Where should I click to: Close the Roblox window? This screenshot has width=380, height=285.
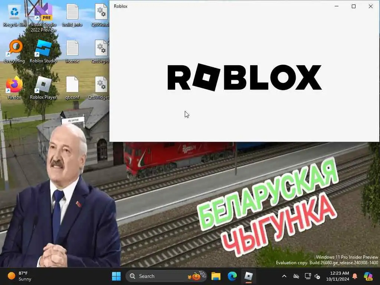tap(371, 6)
